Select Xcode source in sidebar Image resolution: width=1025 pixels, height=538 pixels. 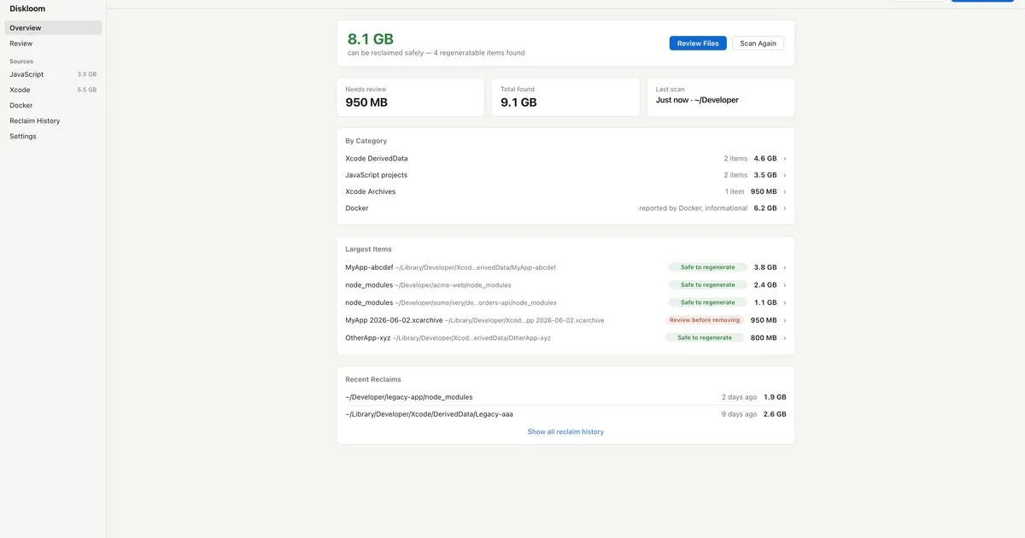53,90
